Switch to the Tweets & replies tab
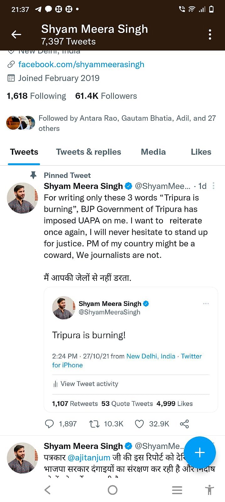 [x=88, y=152]
